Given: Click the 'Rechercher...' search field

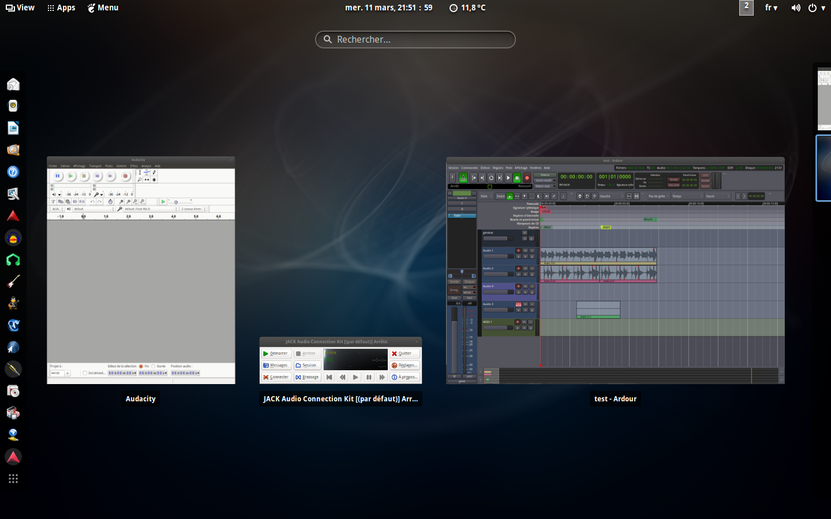Looking at the screenshot, I should [415, 39].
